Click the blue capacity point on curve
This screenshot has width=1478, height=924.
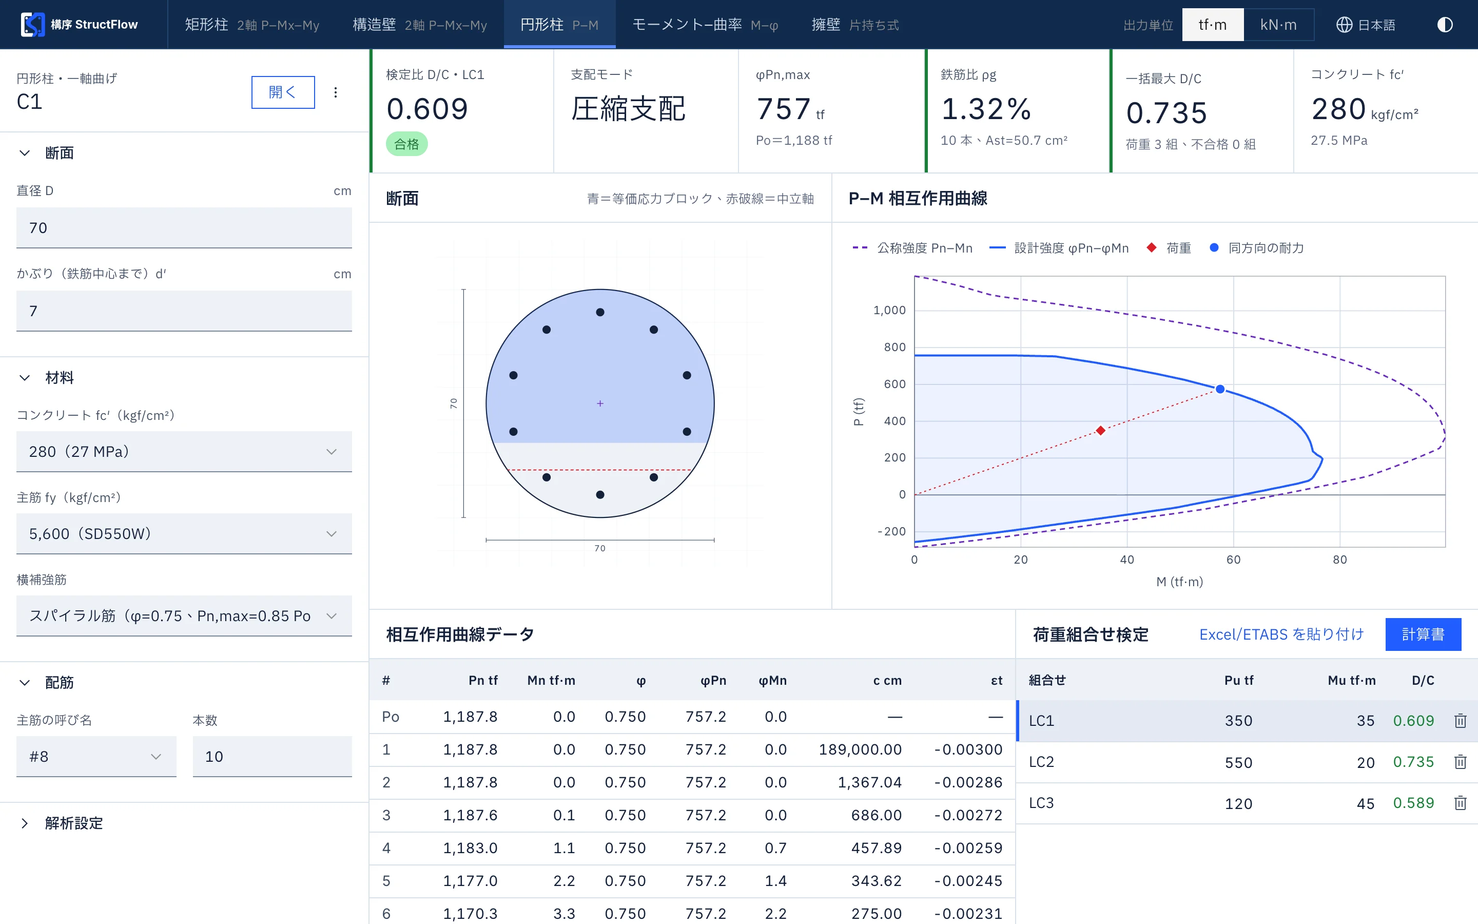(1220, 389)
